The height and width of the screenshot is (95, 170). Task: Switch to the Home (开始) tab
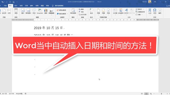click(x=5, y=6)
